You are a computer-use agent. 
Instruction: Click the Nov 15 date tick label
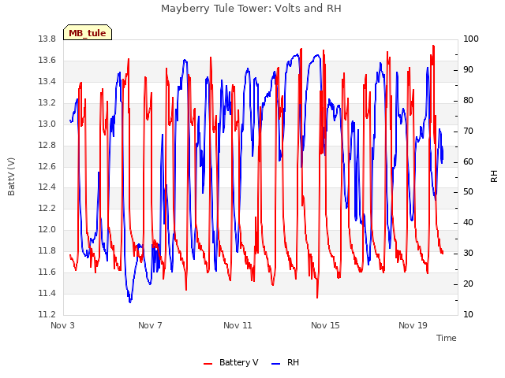pyautogui.click(x=325, y=325)
